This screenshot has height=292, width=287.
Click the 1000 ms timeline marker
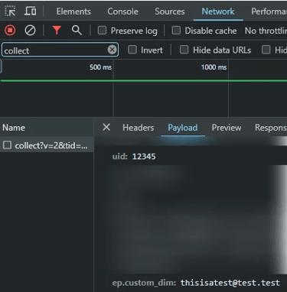(x=214, y=67)
